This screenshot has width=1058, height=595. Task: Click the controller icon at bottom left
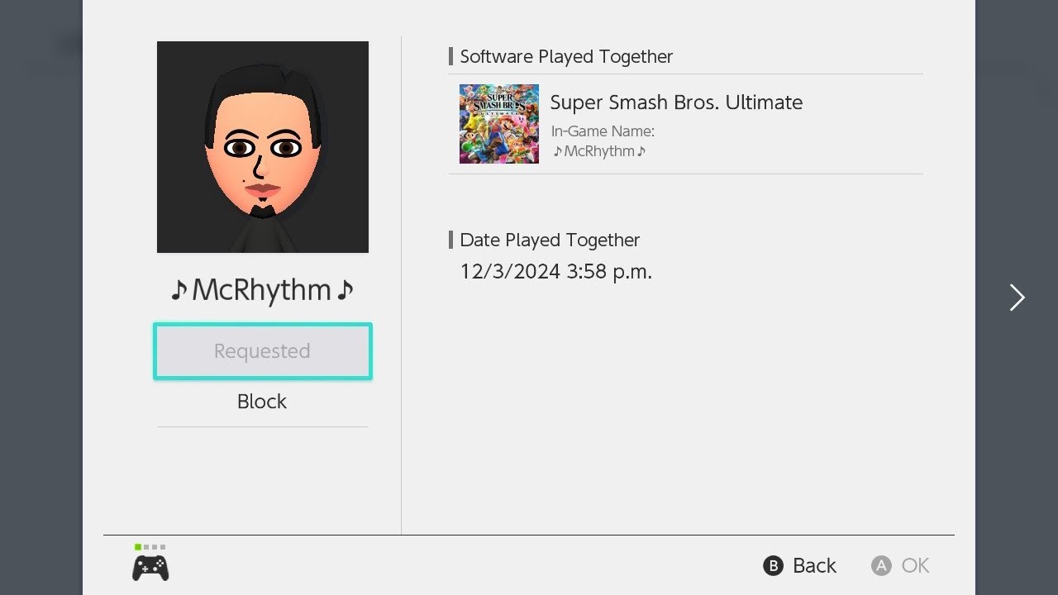[150, 568]
